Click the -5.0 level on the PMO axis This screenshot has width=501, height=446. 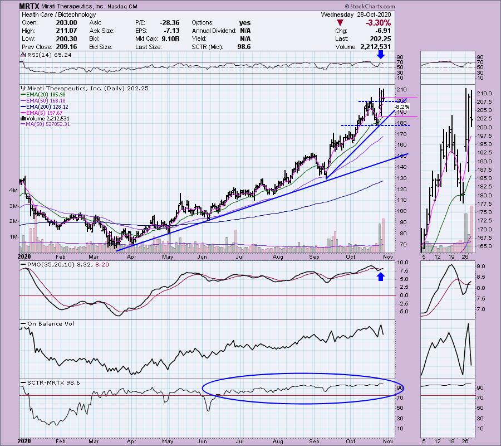tap(403, 312)
